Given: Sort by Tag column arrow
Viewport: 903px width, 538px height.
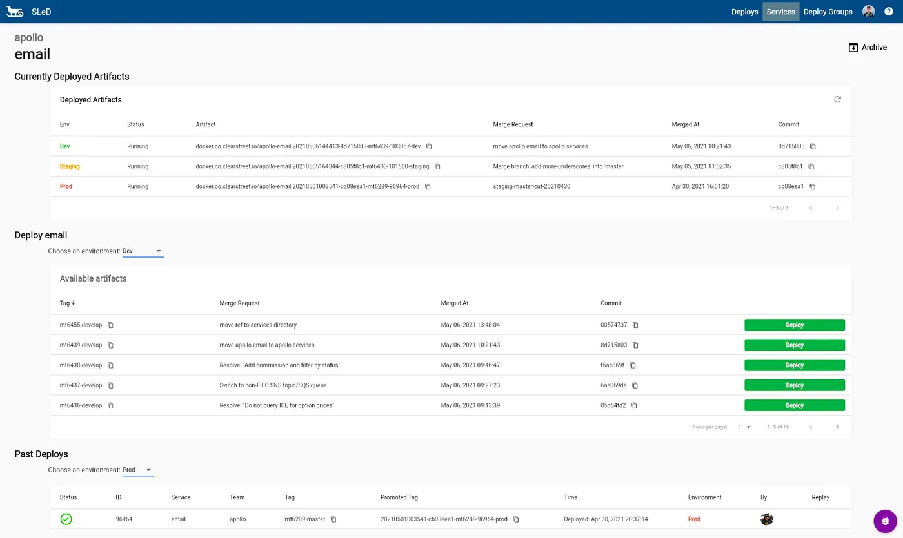Looking at the screenshot, I should click(x=74, y=303).
